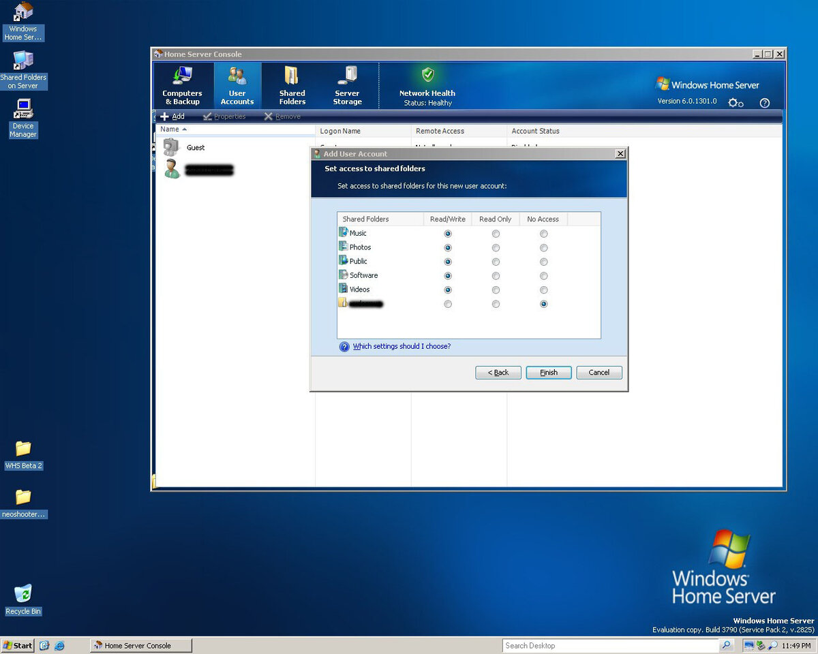Screen dimensions: 818x654
Task: Set Music folder to Read/Write
Action: pos(448,234)
